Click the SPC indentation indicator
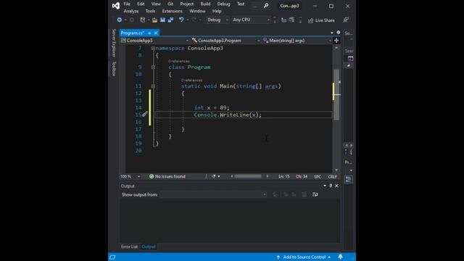Image resolution: width=464 pixels, height=261 pixels. pyautogui.click(x=318, y=176)
